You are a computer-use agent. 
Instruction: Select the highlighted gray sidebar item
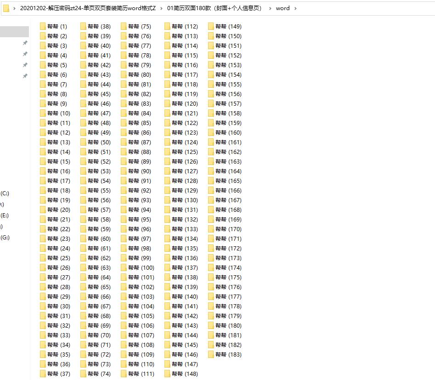point(14,32)
